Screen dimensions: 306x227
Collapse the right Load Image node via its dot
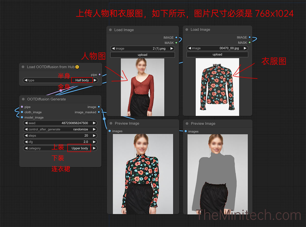tap(187, 30)
